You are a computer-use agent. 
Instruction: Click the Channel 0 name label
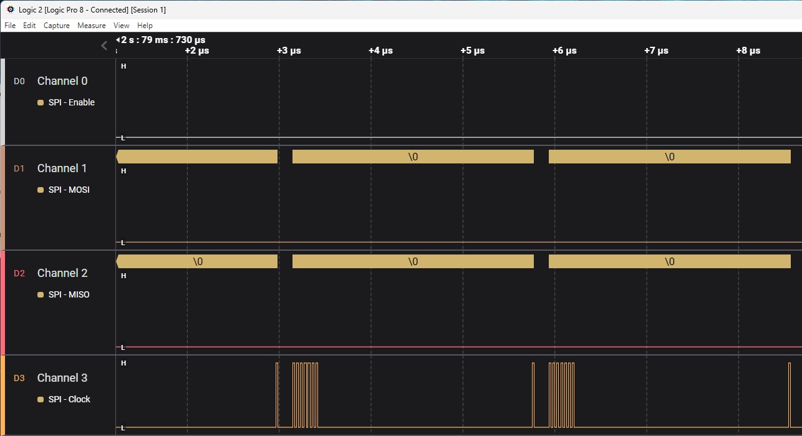pyautogui.click(x=62, y=81)
